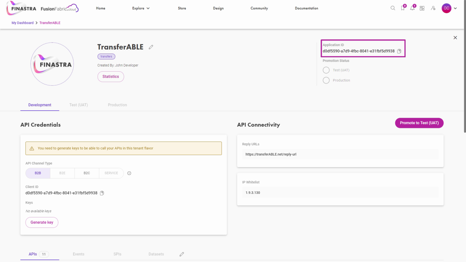Click the Statistics button
This screenshot has height=262, width=466.
tap(111, 77)
